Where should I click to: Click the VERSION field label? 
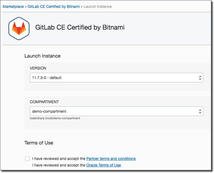pos(38,68)
